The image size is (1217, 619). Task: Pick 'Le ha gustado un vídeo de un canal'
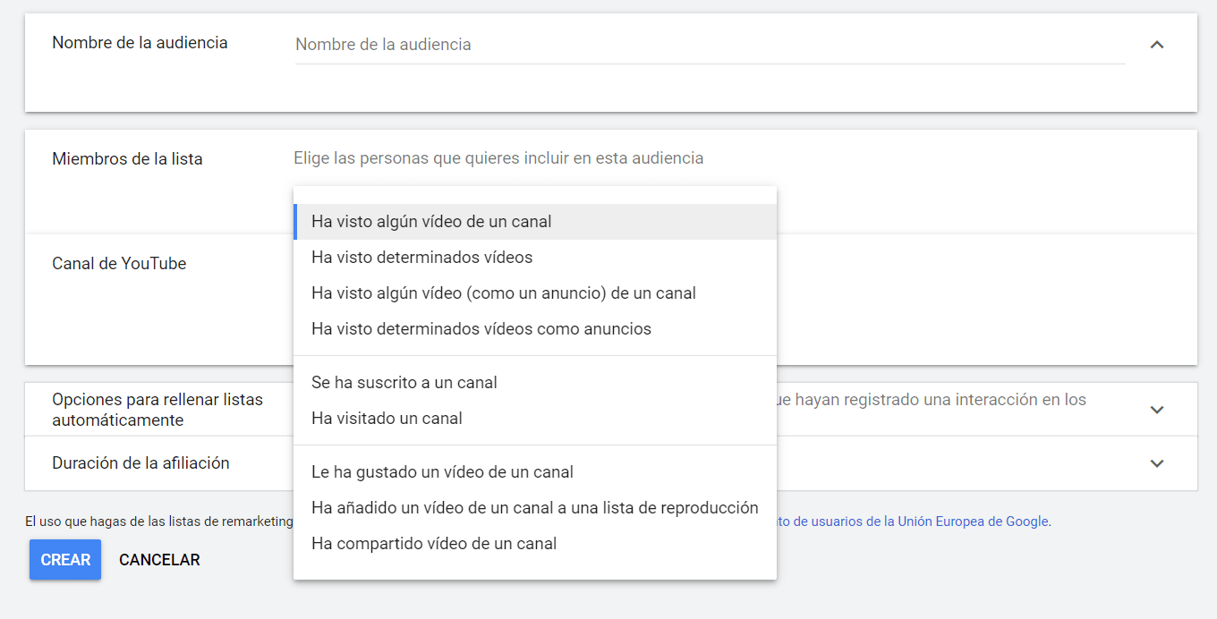click(x=442, y=472)
